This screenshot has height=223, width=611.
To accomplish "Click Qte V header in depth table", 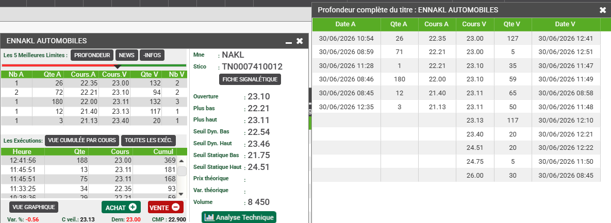I will 512,24.
